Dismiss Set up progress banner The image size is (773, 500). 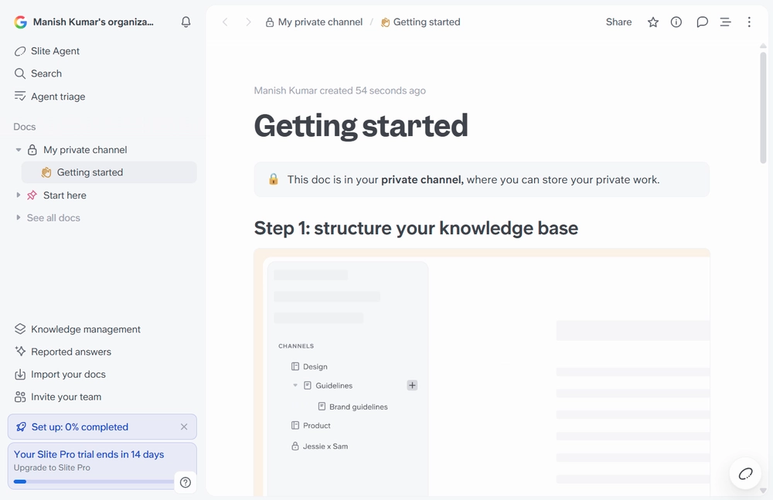pos(184,427)
